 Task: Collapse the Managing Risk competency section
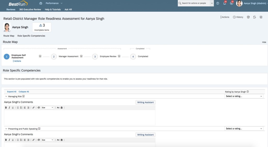[x=6, y=96]
